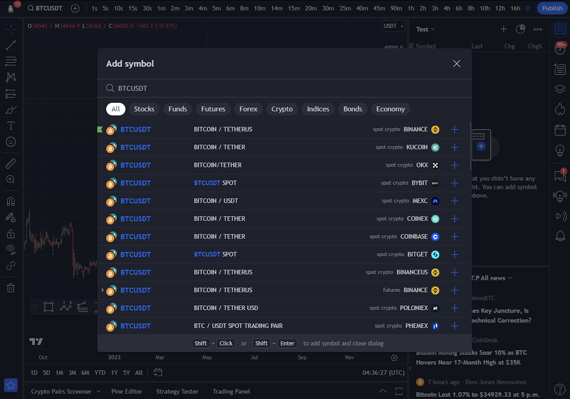The width and height of the screenshot is (570, 399).
Task: Set the date range to 1Y
Action: point(115,373)
